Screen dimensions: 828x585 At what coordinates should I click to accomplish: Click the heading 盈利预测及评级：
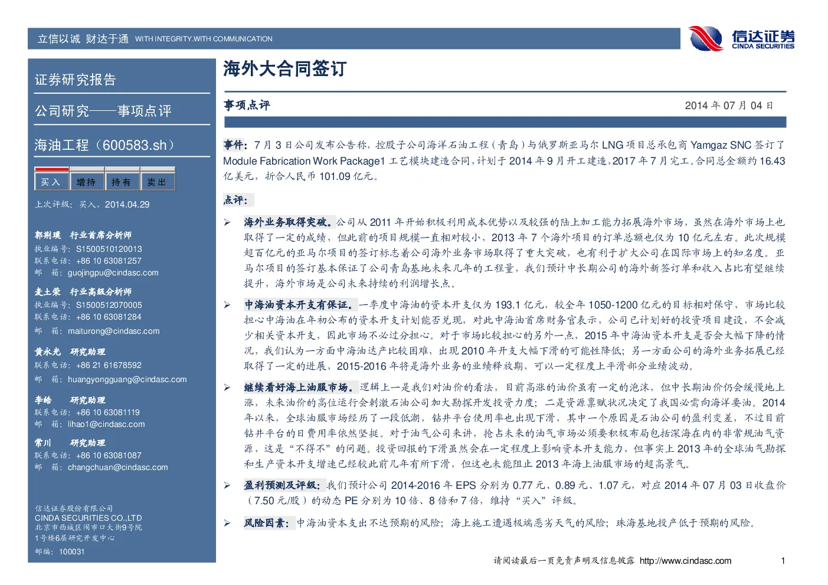(x=284, y=485)
